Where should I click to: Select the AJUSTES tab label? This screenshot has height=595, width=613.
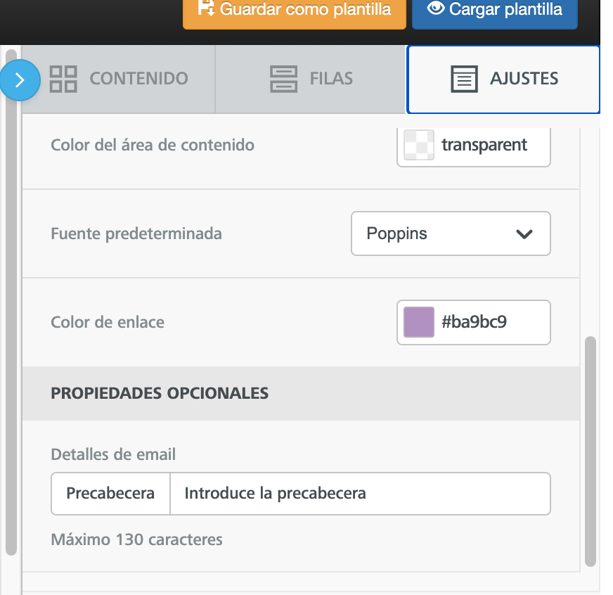524,79
